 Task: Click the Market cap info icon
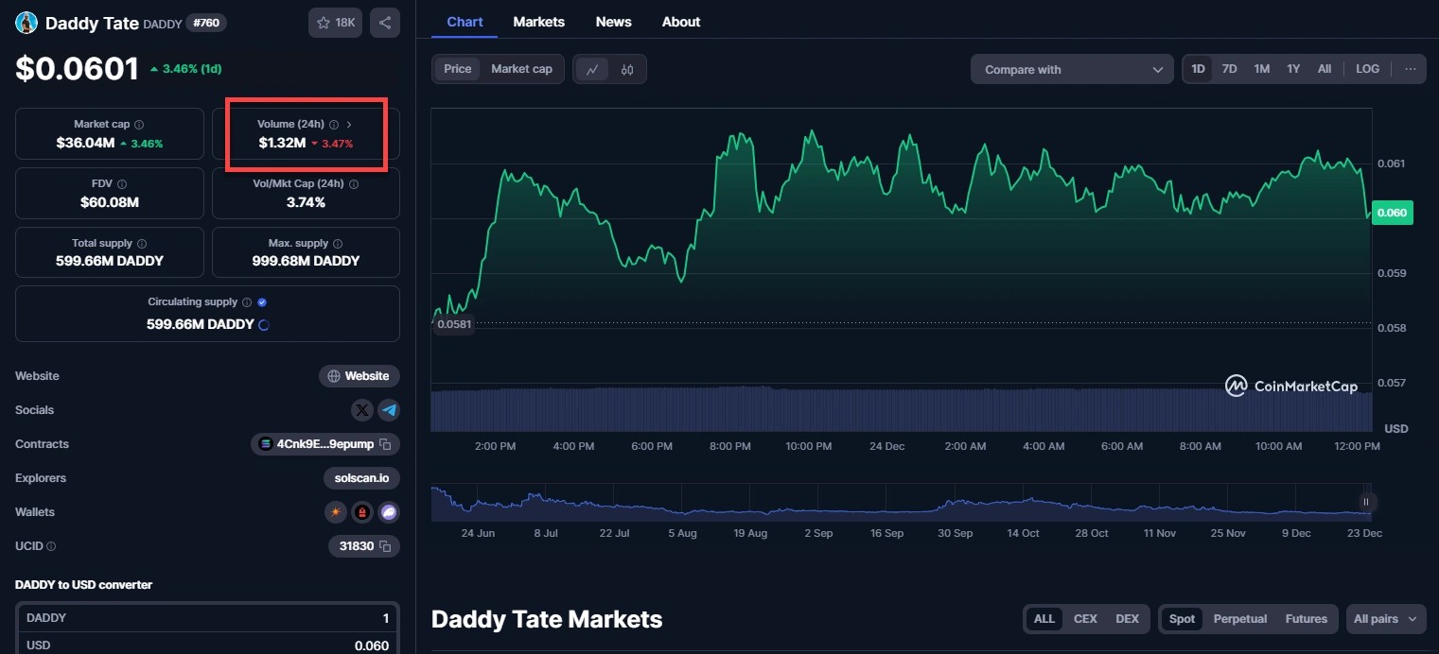tap(139, 125)
